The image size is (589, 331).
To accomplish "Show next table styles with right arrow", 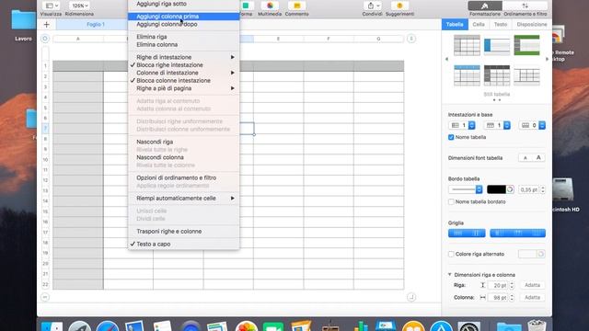I will coord(547,59).
